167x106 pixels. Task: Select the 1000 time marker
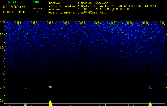pos(161,23)
